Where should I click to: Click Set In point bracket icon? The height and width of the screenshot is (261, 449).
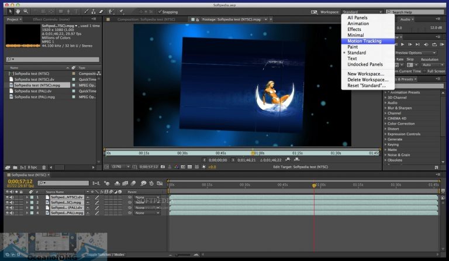204,160
